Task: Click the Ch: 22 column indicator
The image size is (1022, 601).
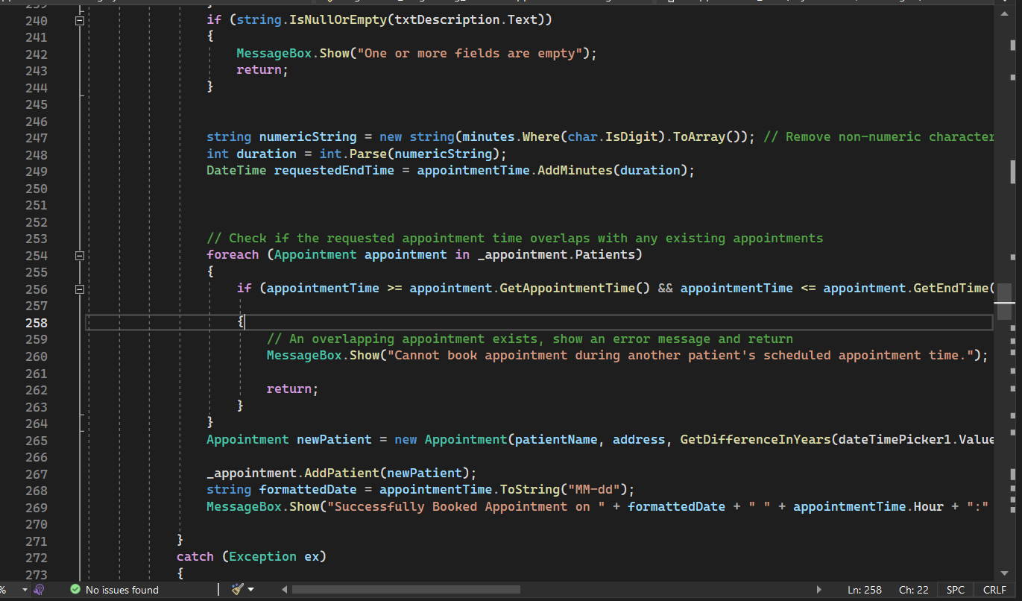Action: point(914,590)
